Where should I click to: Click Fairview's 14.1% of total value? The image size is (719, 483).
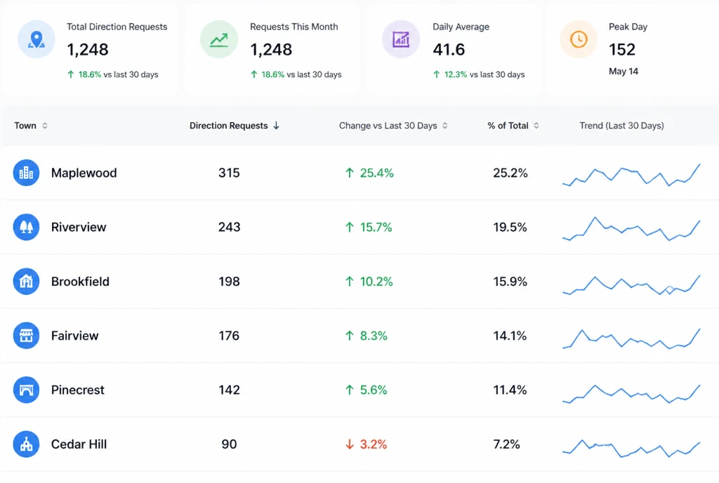click(510, 336)
